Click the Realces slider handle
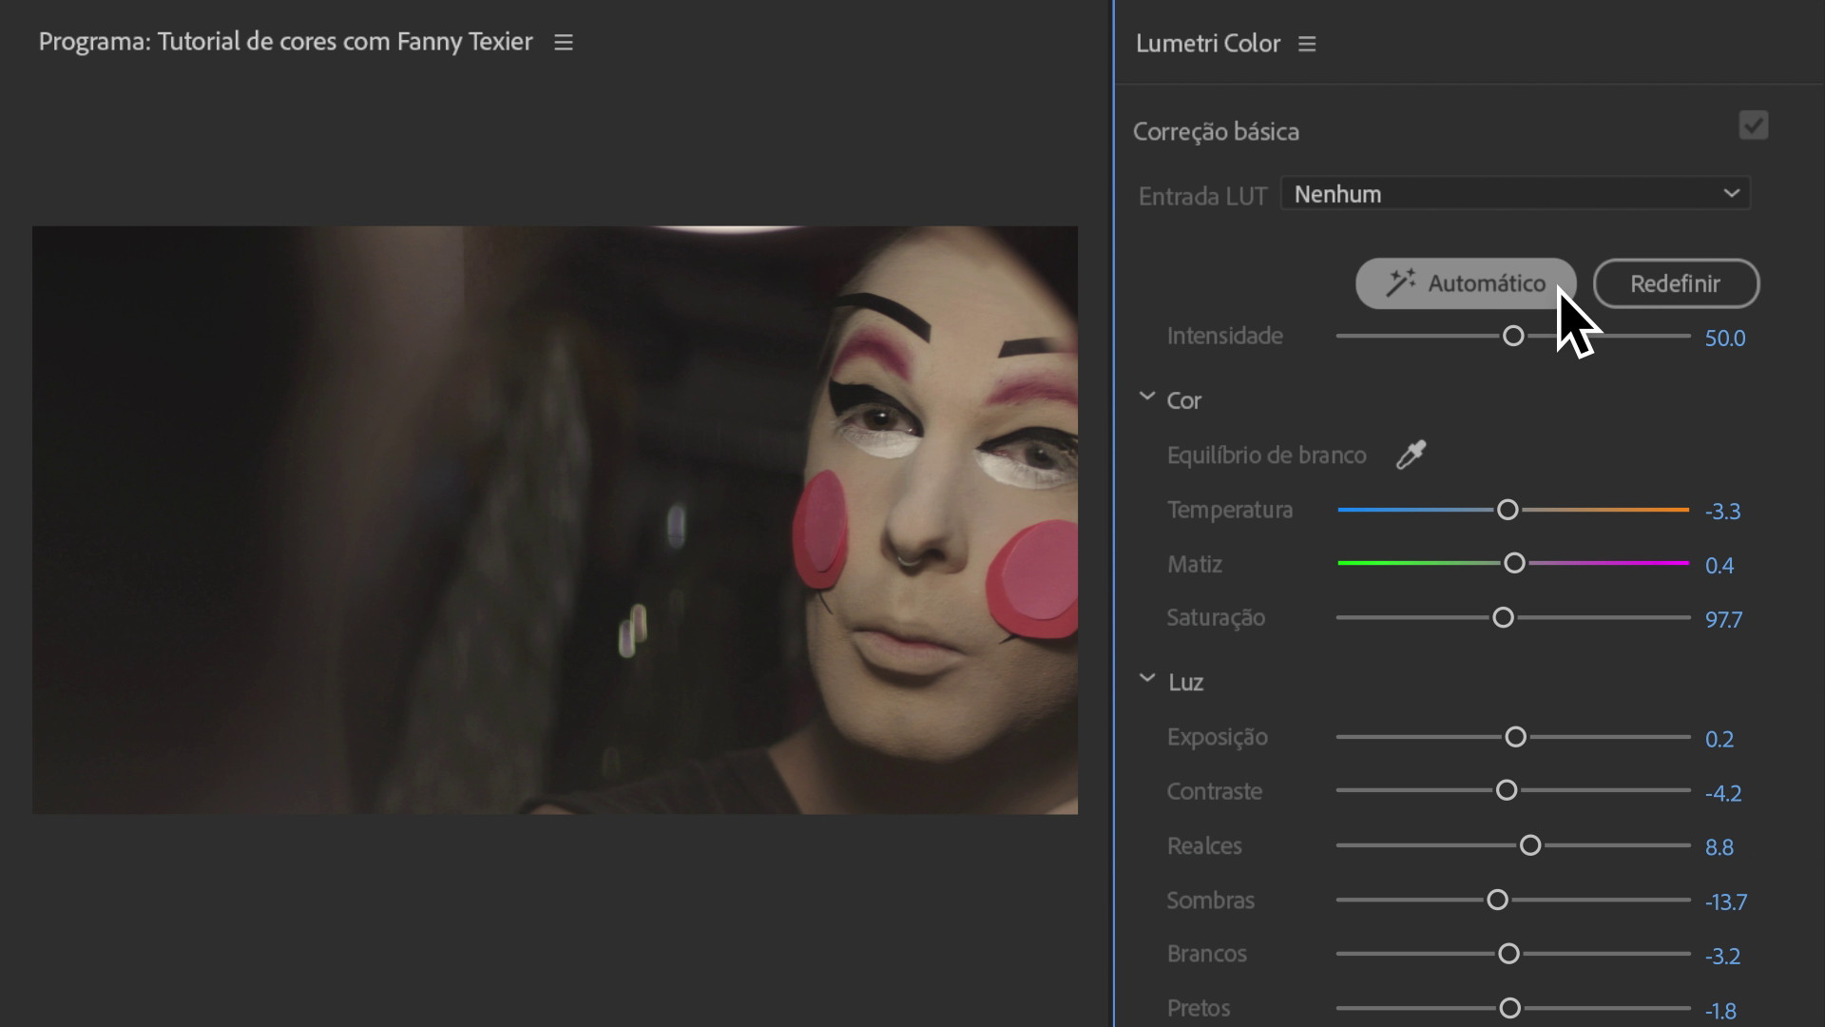Image resolution: width=1825 pixels, height=1027 pixels. [x=1530, y=845]
